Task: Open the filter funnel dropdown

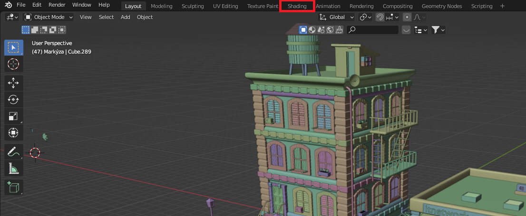Action: pyautogui.click(x=438, y=30)
